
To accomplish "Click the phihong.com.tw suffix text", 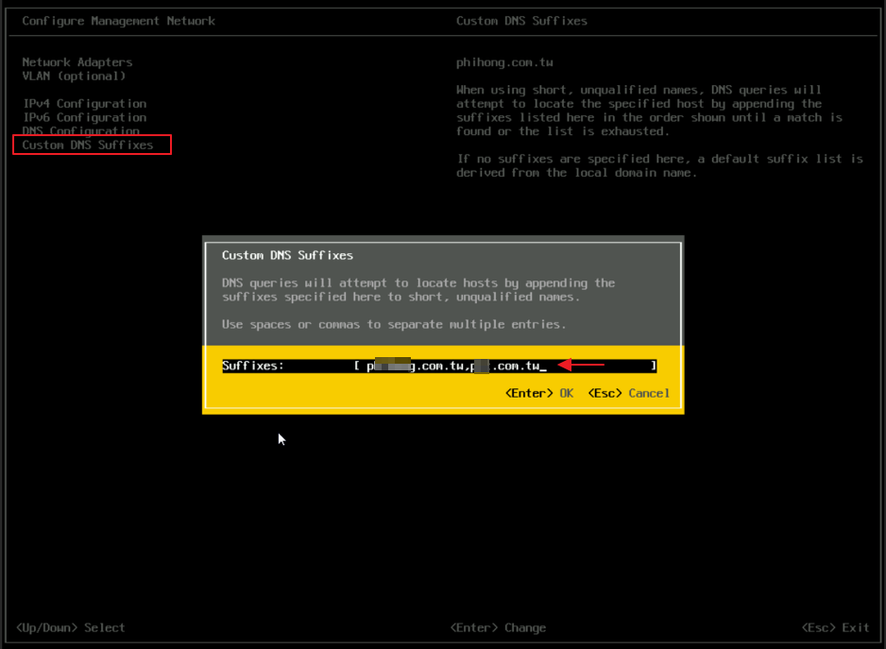I will (504, 62).
